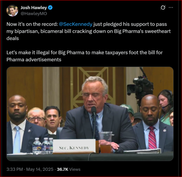Open the Grok explain-post icon
182x177 pixels.
coord(163,8)
